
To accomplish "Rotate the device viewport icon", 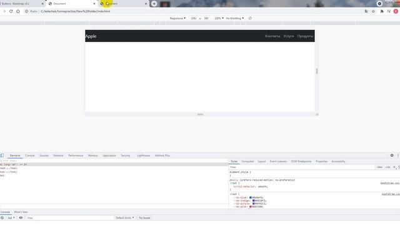I will coord(250,18).
